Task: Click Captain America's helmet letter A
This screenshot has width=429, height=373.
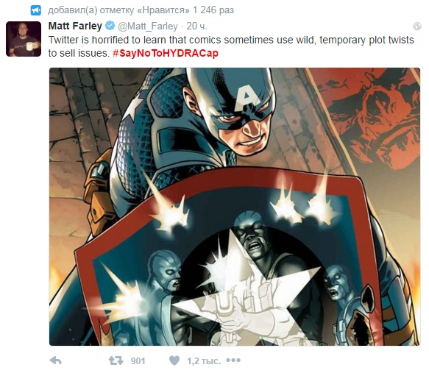Action: (x=246, y=96)
